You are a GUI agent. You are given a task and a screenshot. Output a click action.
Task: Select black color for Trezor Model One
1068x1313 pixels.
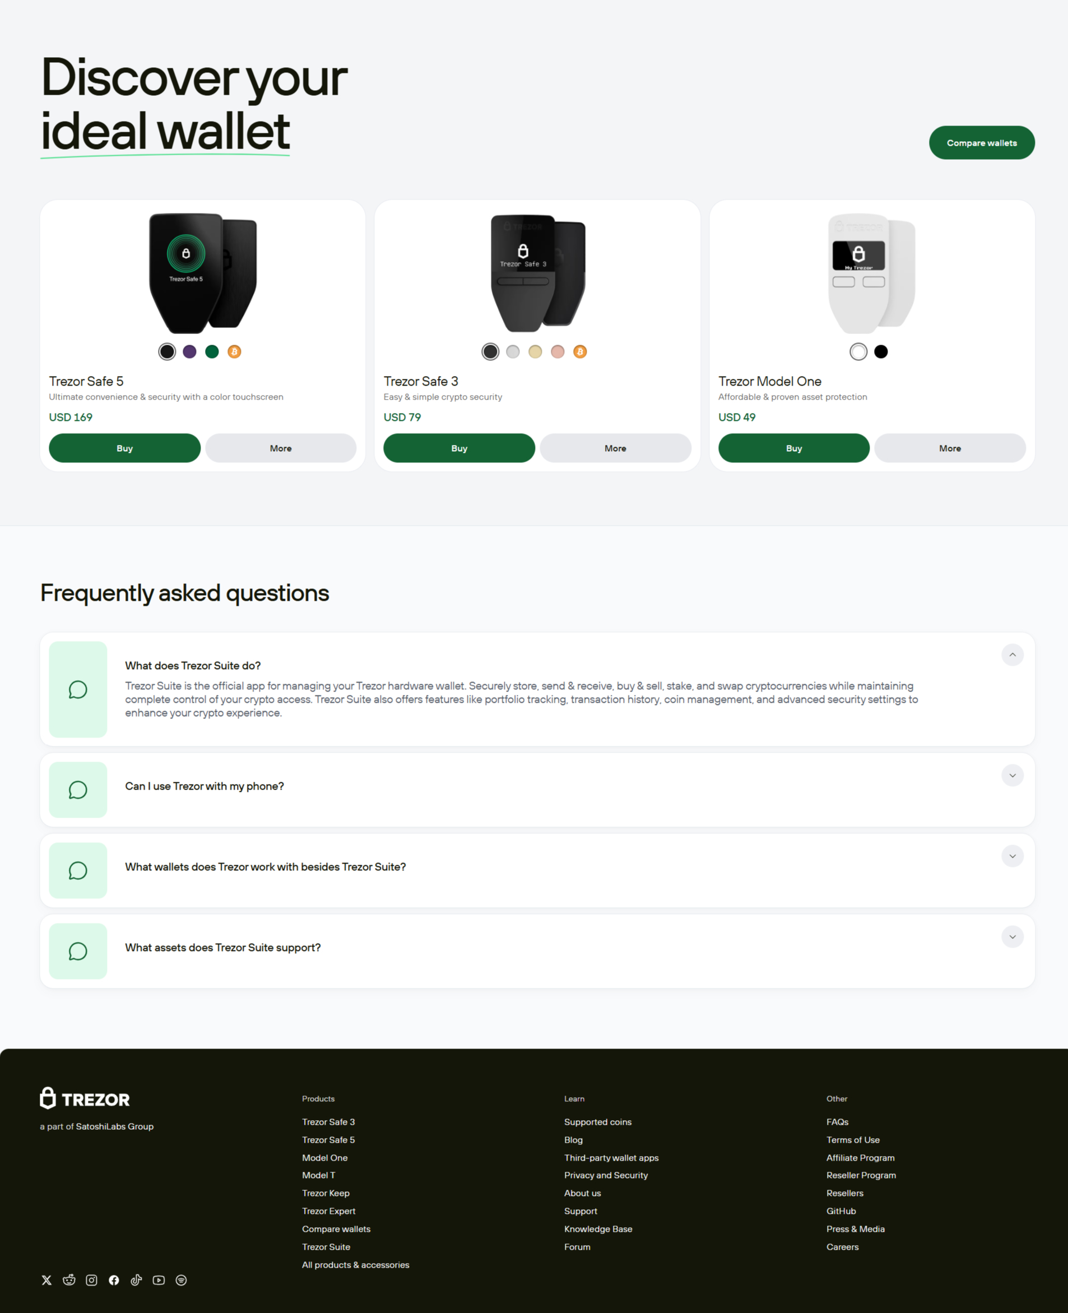point(881,351)
